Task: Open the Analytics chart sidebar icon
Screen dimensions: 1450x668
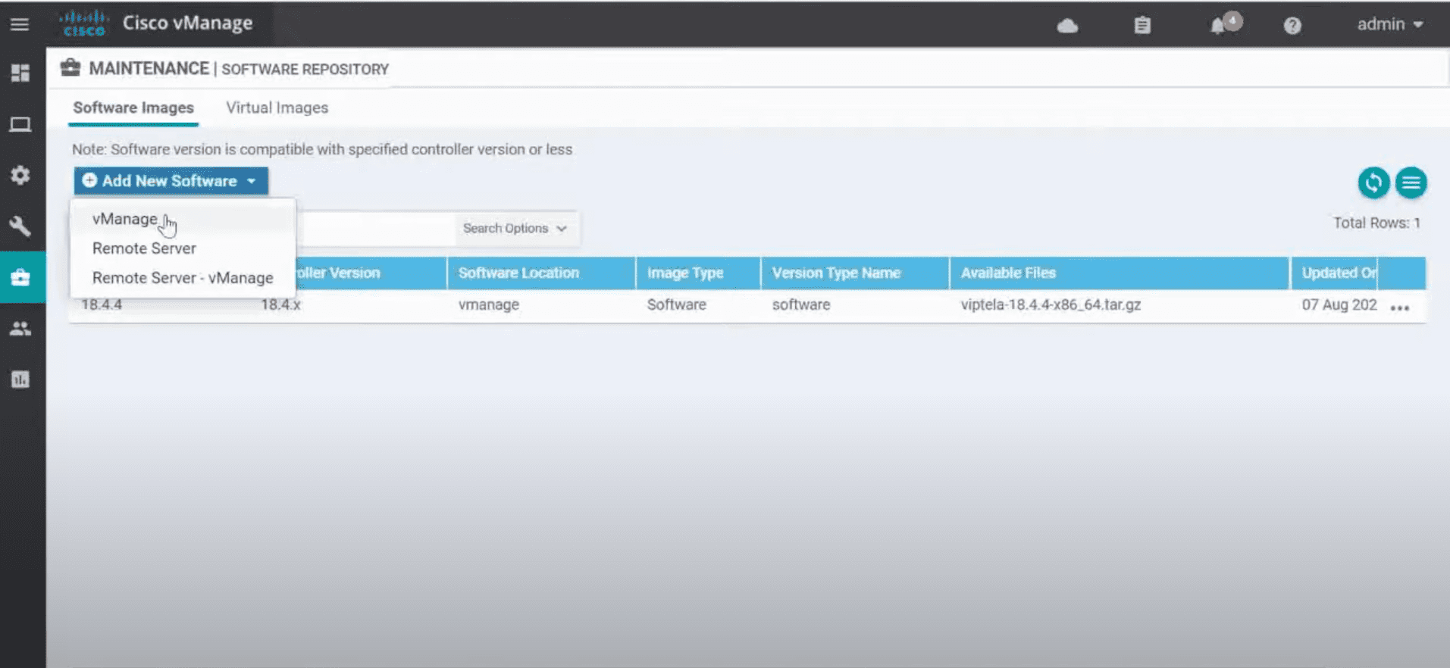Action: pyautogui.click(x=20, y=379)
